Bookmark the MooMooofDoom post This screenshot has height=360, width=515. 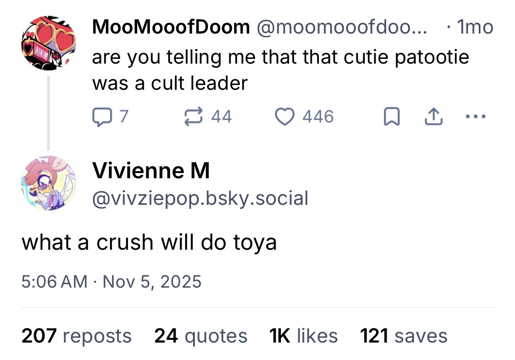pyautogui.click(x=392, y=117)
